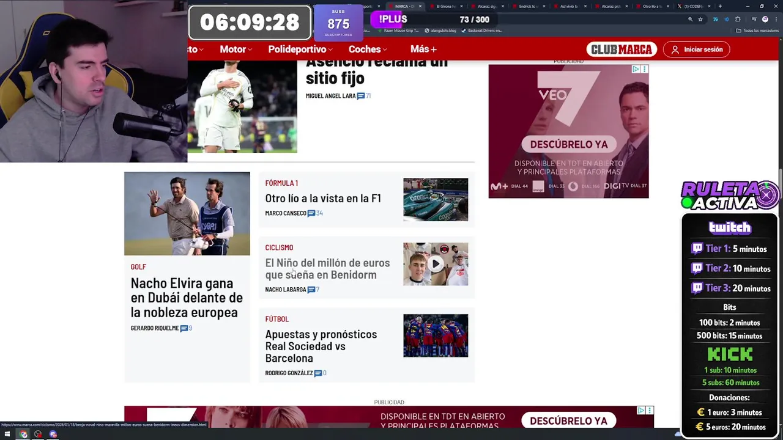Open Chrome from the taskbar
The height and width of the screenshot is (440, 783).
(x=23, y=435)
